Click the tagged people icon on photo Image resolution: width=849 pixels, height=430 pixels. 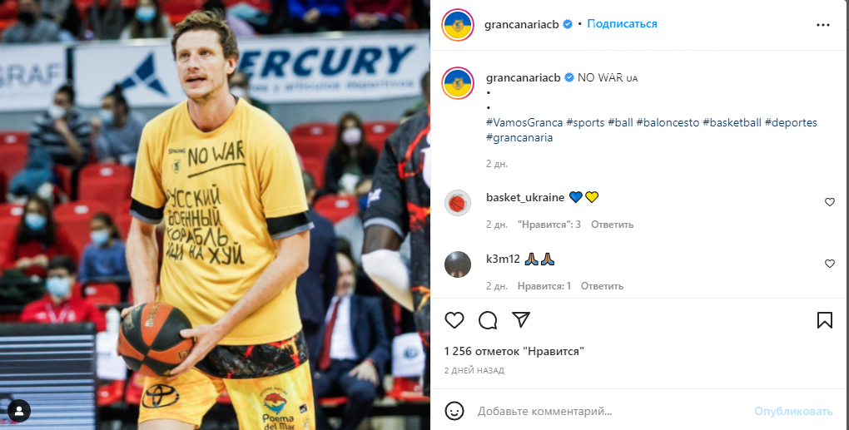point(19,411)
